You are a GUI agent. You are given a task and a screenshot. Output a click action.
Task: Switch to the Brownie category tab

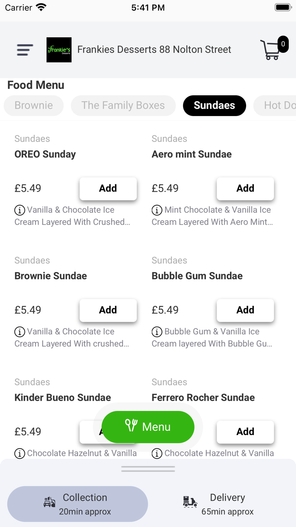click(x=34, y=105)
